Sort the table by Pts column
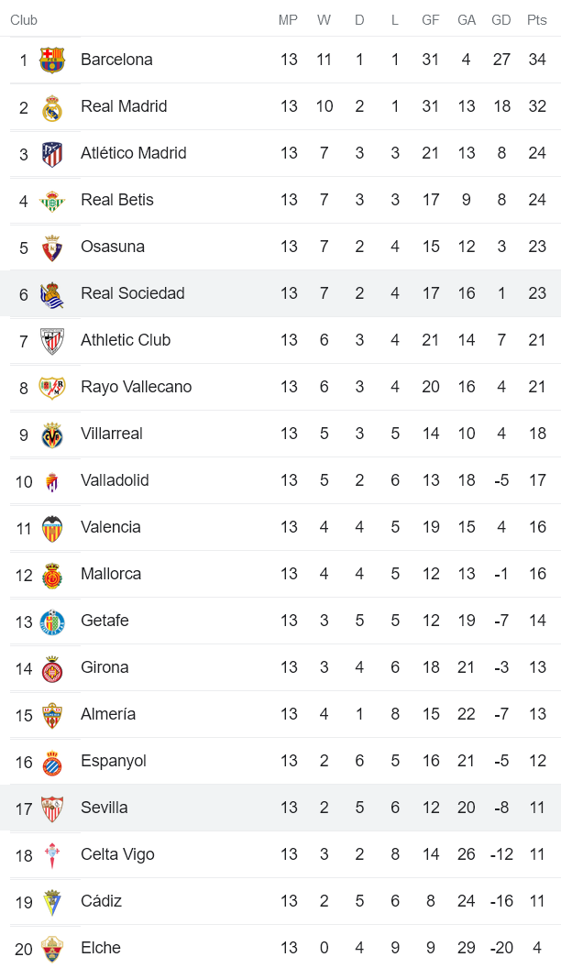The width and height of the screenshot is (561, 979). [x=533, y=18]
